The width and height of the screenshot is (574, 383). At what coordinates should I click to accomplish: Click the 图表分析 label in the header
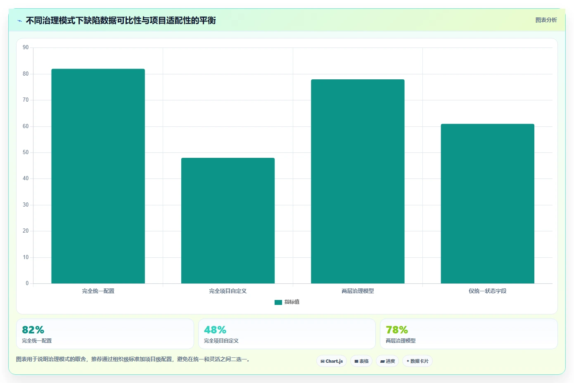click(x=546, y=20)
